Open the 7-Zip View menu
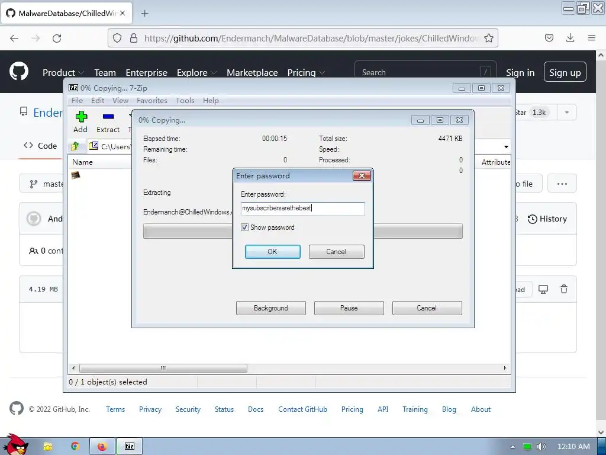The height and width of the screenshot is (455, 606). coord(120,101)
